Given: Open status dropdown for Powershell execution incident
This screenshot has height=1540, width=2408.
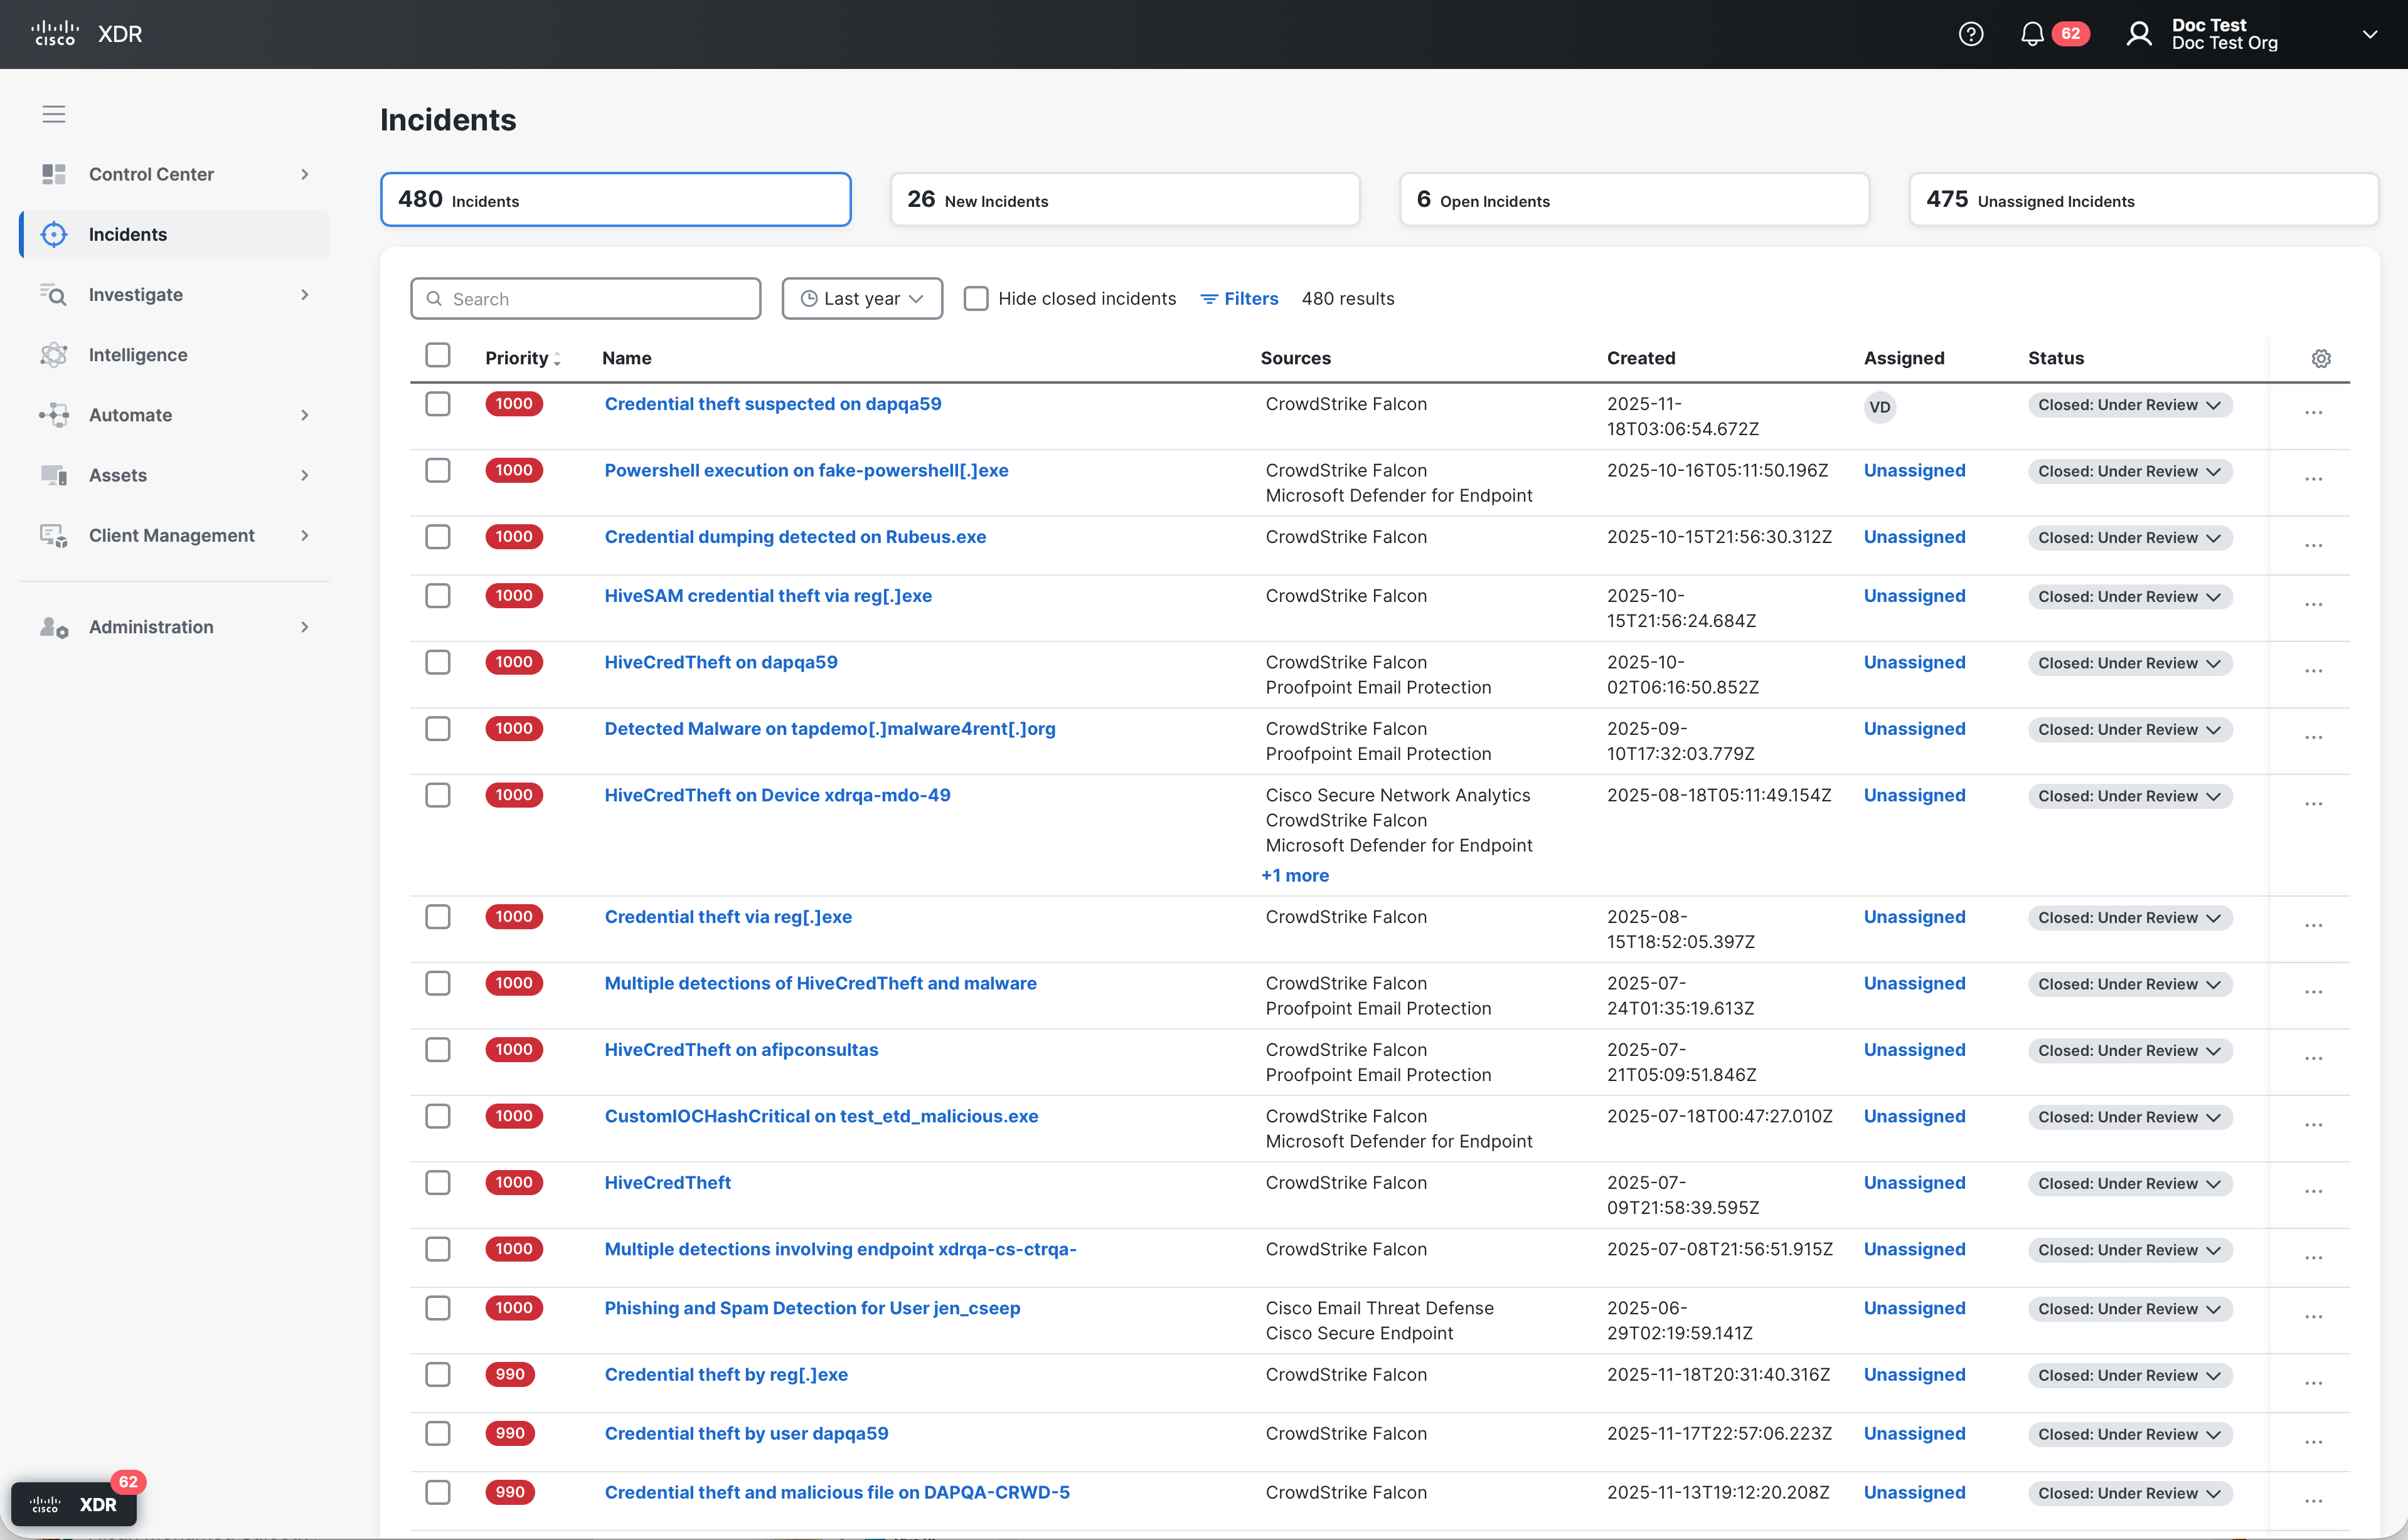Looking at the screenshot, I should click(x=2129, y=472).
